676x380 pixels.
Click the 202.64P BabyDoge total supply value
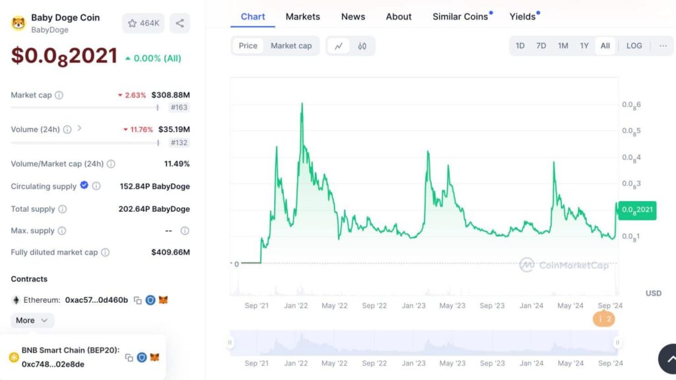point(154,209)
